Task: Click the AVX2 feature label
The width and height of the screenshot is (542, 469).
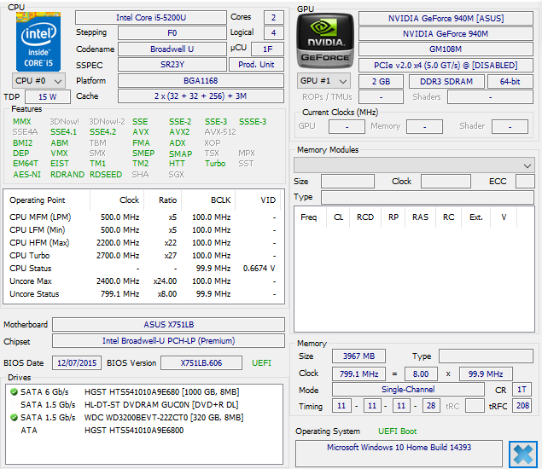Action: (179, 132)
